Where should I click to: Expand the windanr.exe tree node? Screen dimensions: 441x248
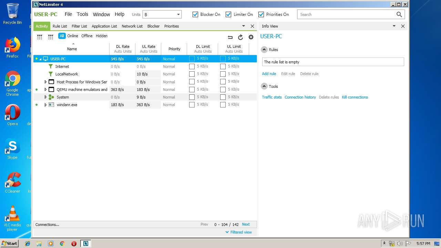coord(45,105)
